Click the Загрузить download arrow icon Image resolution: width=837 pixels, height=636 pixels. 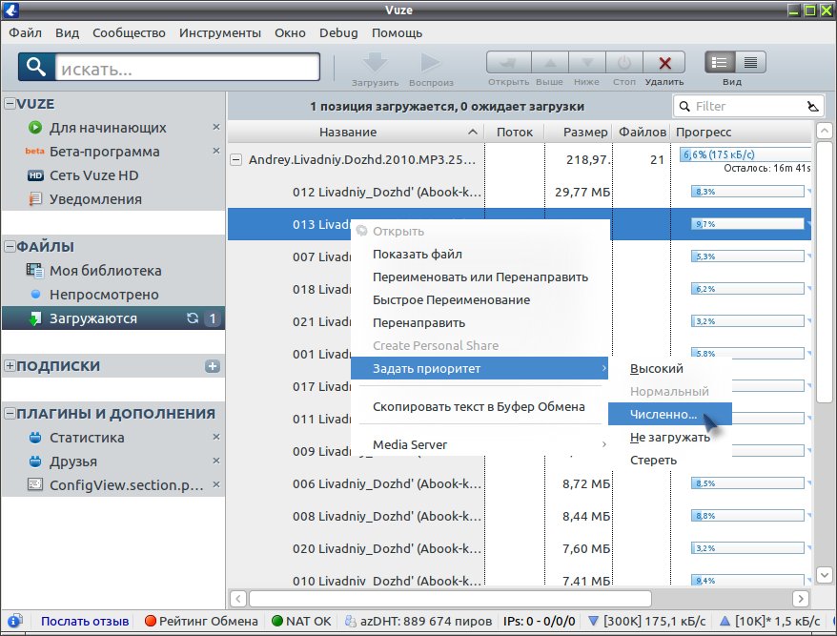coord(376,63)
